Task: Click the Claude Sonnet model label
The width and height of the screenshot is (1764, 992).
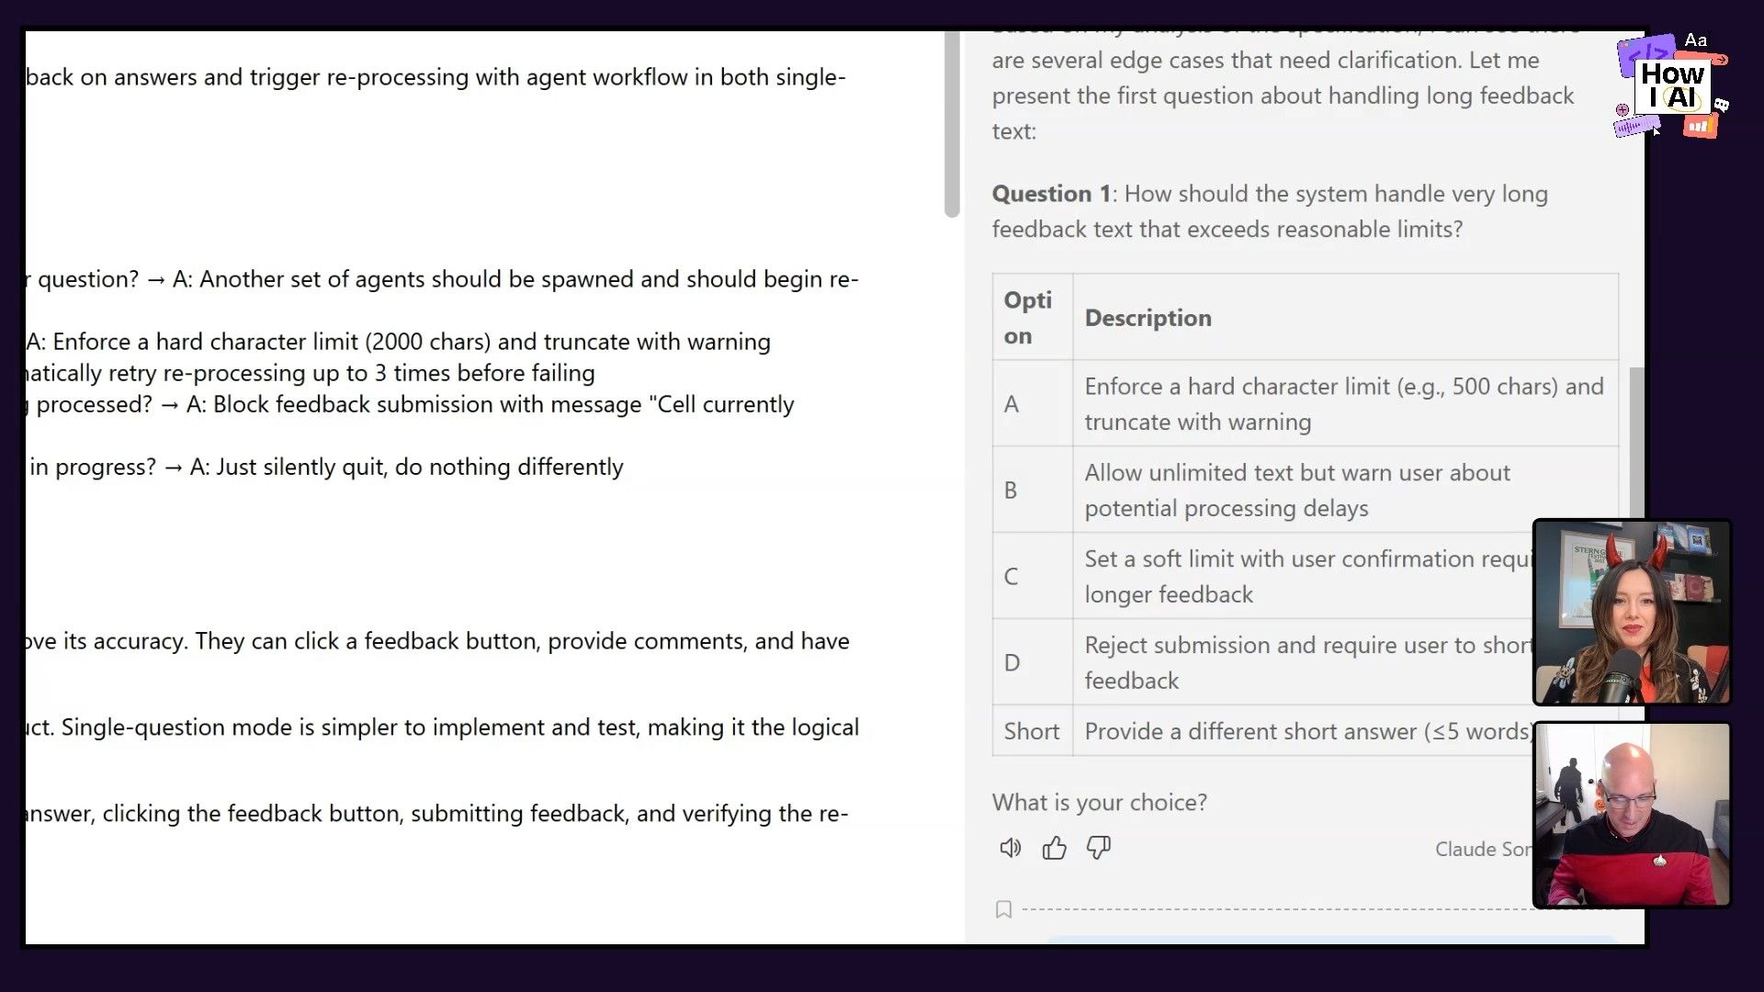Action: coord(1483,849)
